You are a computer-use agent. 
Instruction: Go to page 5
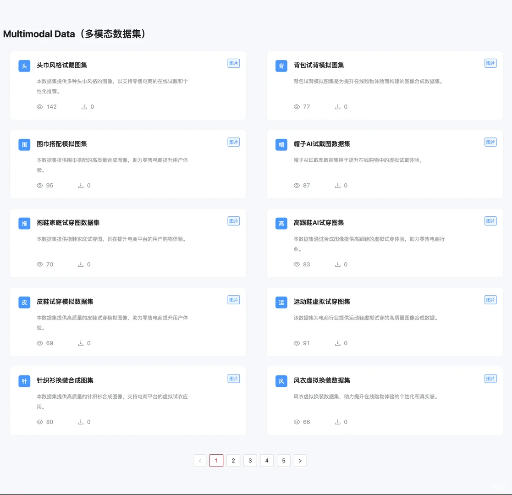283,460
